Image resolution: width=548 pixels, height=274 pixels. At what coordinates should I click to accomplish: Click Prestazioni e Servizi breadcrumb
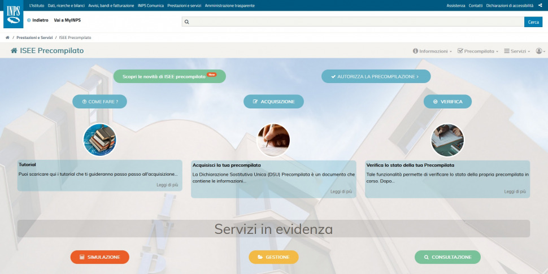(x=34, y=37)
